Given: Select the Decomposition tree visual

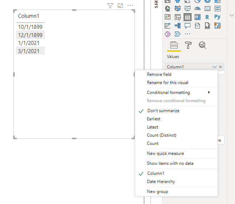Looking at the screenshot, I should 178,26.
